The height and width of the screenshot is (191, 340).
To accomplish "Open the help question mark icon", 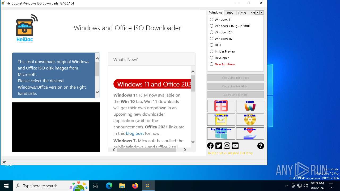I will tap(261, 146).
